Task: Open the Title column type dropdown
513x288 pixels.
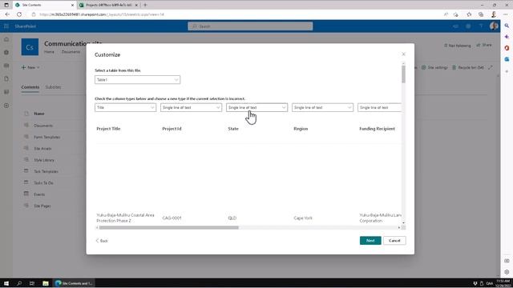Action: coord(125,107)
